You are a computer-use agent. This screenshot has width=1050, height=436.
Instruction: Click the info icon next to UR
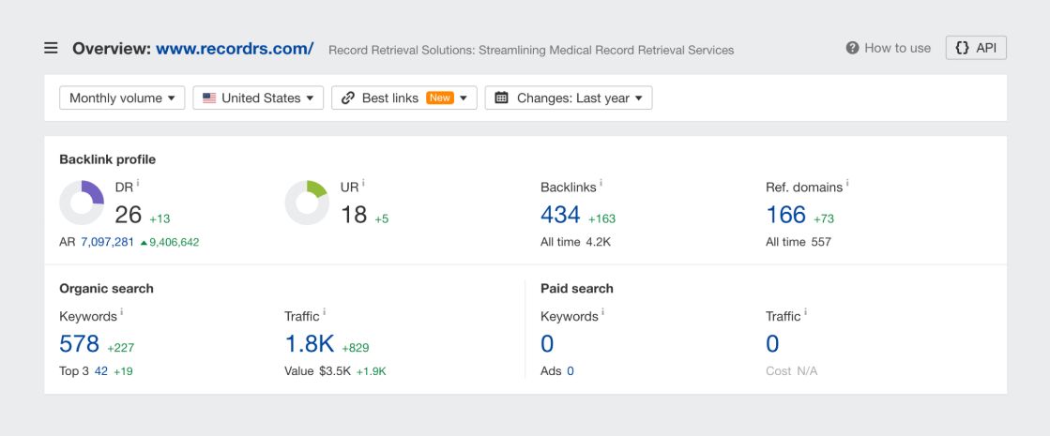[x=364, y=183]
